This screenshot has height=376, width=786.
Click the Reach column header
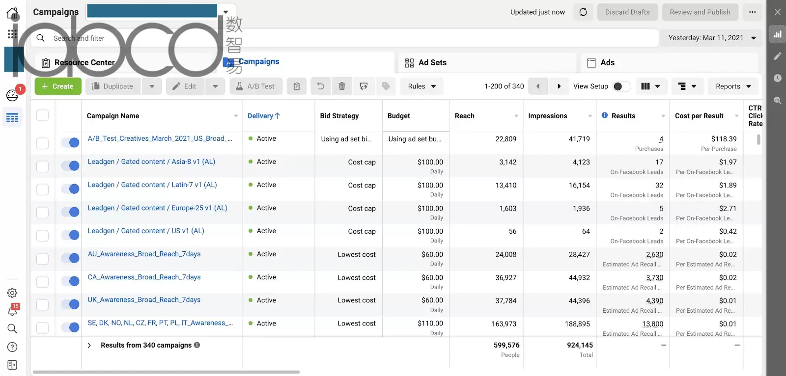(465, 116)
